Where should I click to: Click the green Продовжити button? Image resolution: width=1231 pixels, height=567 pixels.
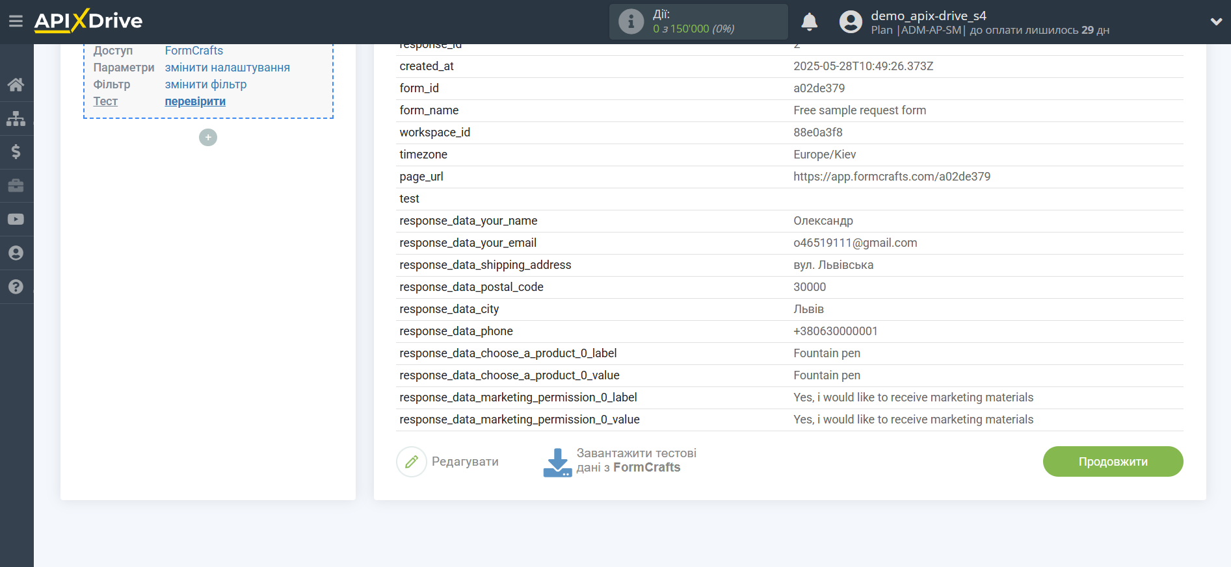point(1113,462)
